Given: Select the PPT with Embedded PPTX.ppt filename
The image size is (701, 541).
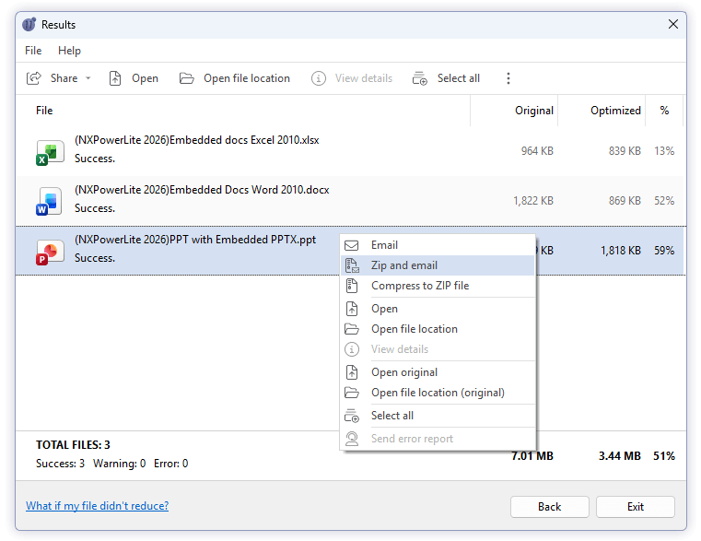Looking at the screenshot, I should pyautogui.click(x=195, y=240).
